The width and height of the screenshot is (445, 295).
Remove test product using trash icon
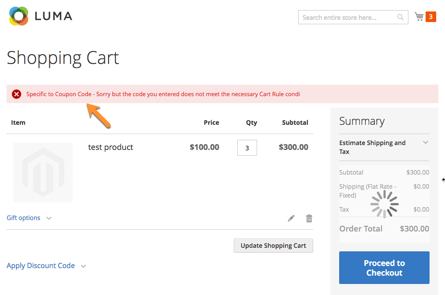(x=309, y=218)
